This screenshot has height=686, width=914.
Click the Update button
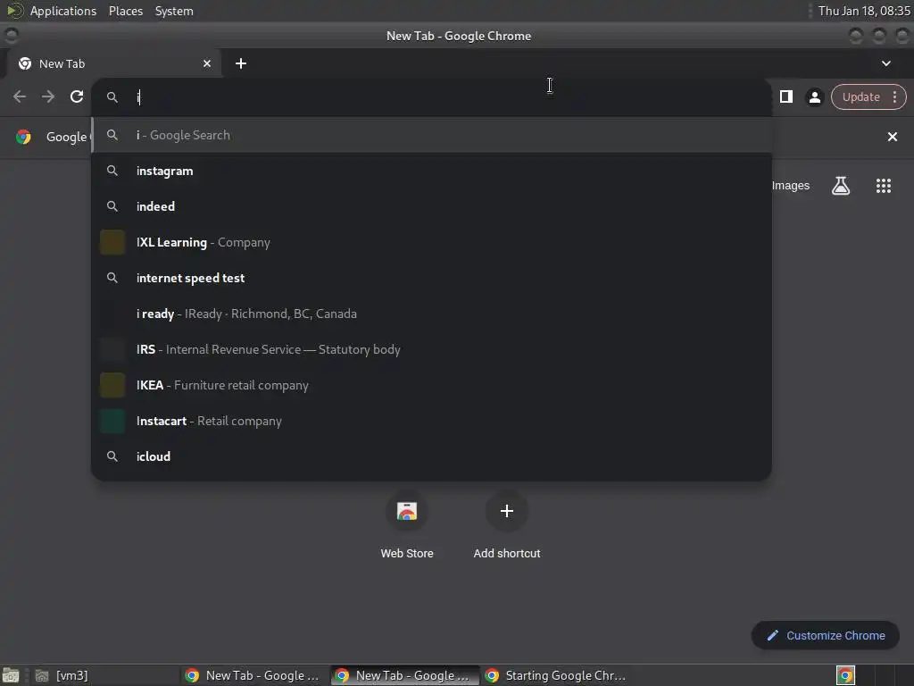coord(861,97)
